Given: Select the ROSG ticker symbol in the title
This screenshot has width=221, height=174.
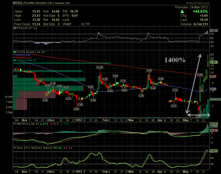Looking at the screenshot, I should pyautogui.click(x=18, y=3).
